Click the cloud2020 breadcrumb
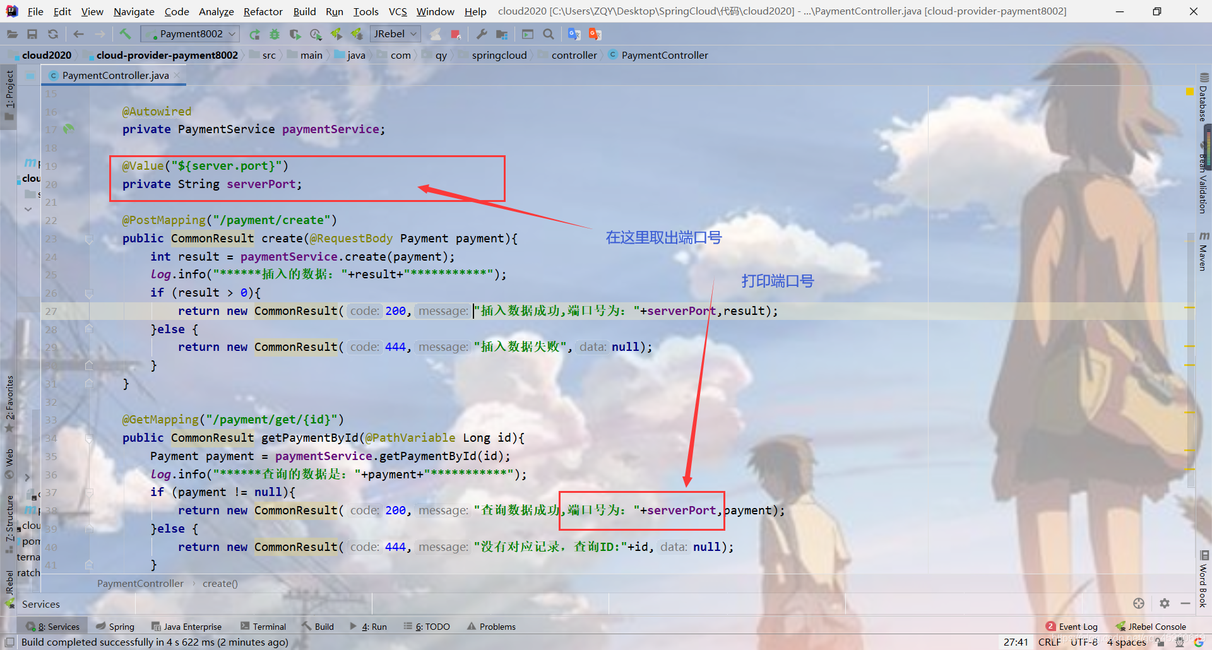This screenshot has height=650, width=1212. (46, 56)
